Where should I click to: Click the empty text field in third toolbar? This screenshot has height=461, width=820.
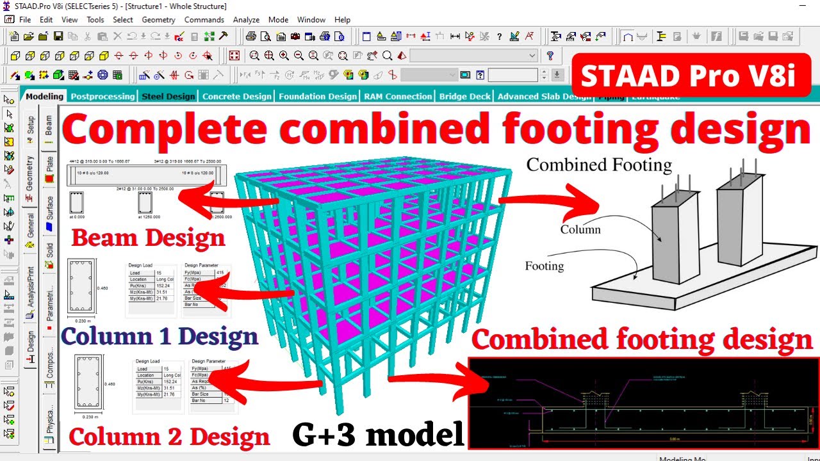pyautogui.click(x=512, y=75)
